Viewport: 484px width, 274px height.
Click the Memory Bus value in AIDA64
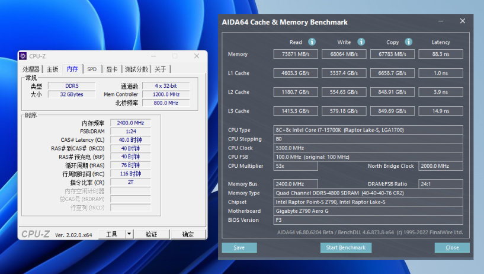pyautogui.click(x=296, y=184)
